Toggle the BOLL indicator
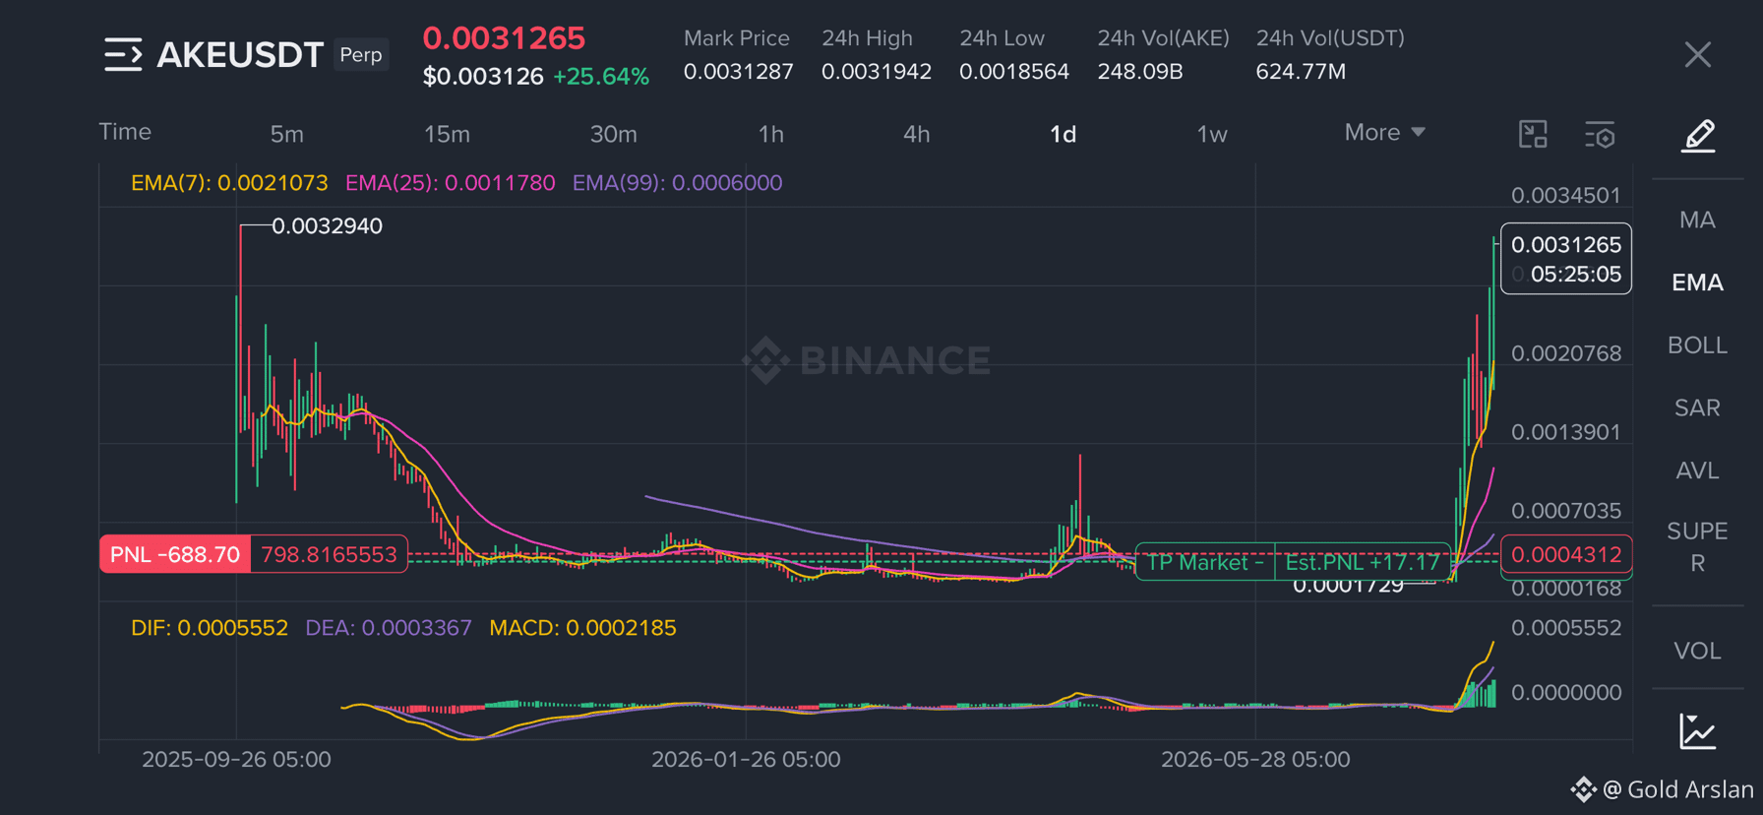Viewport: 1763px width, 815px height. (x=1698, y=345)
